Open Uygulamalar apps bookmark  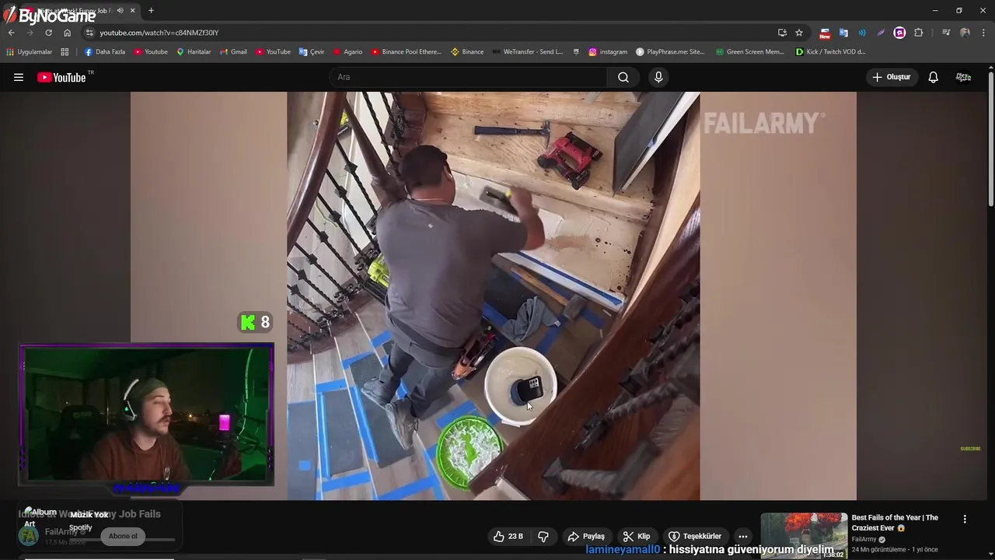point(29,52)
